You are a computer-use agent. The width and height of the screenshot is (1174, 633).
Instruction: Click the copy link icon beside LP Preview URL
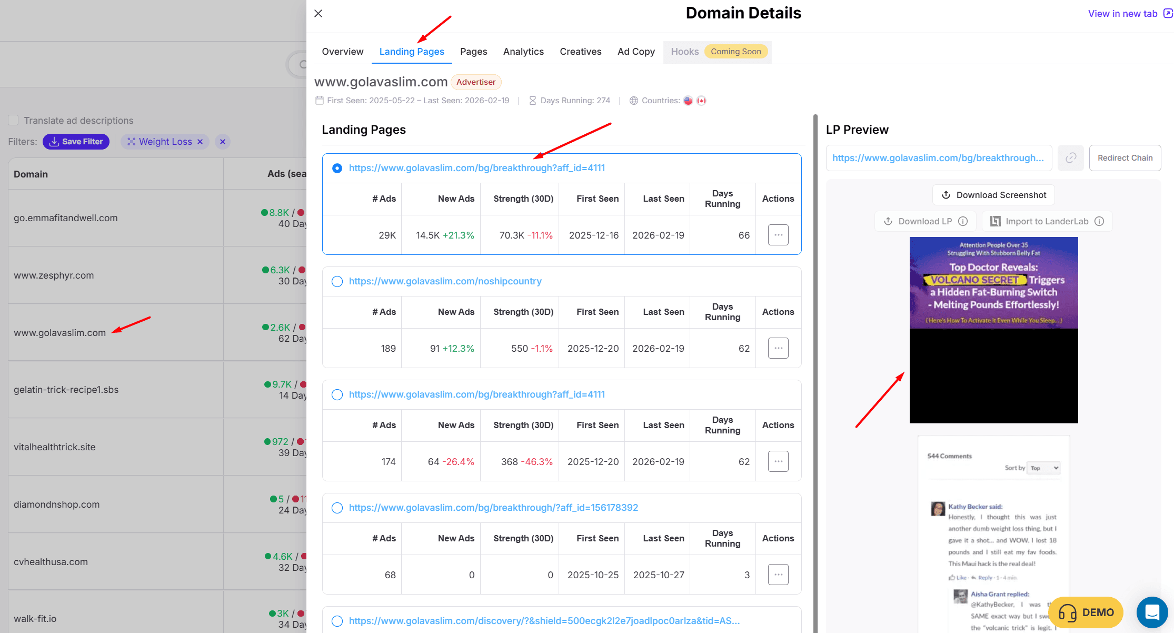(x=1070, y=158)
